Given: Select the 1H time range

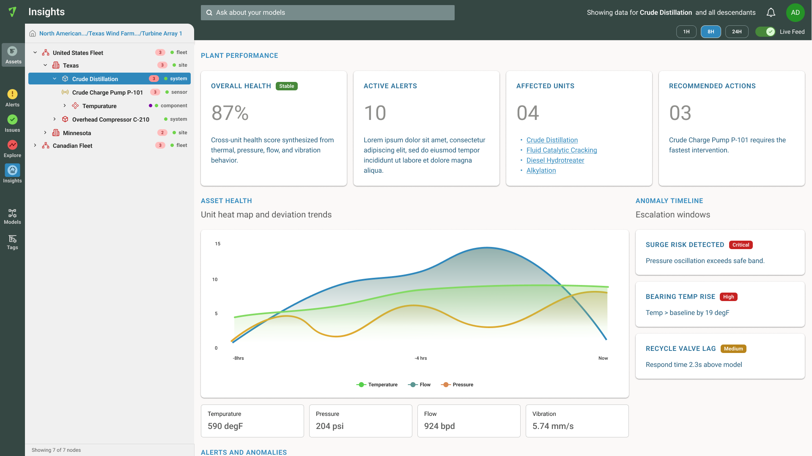Looking at the screenshot, I should [x=686, y=32].
